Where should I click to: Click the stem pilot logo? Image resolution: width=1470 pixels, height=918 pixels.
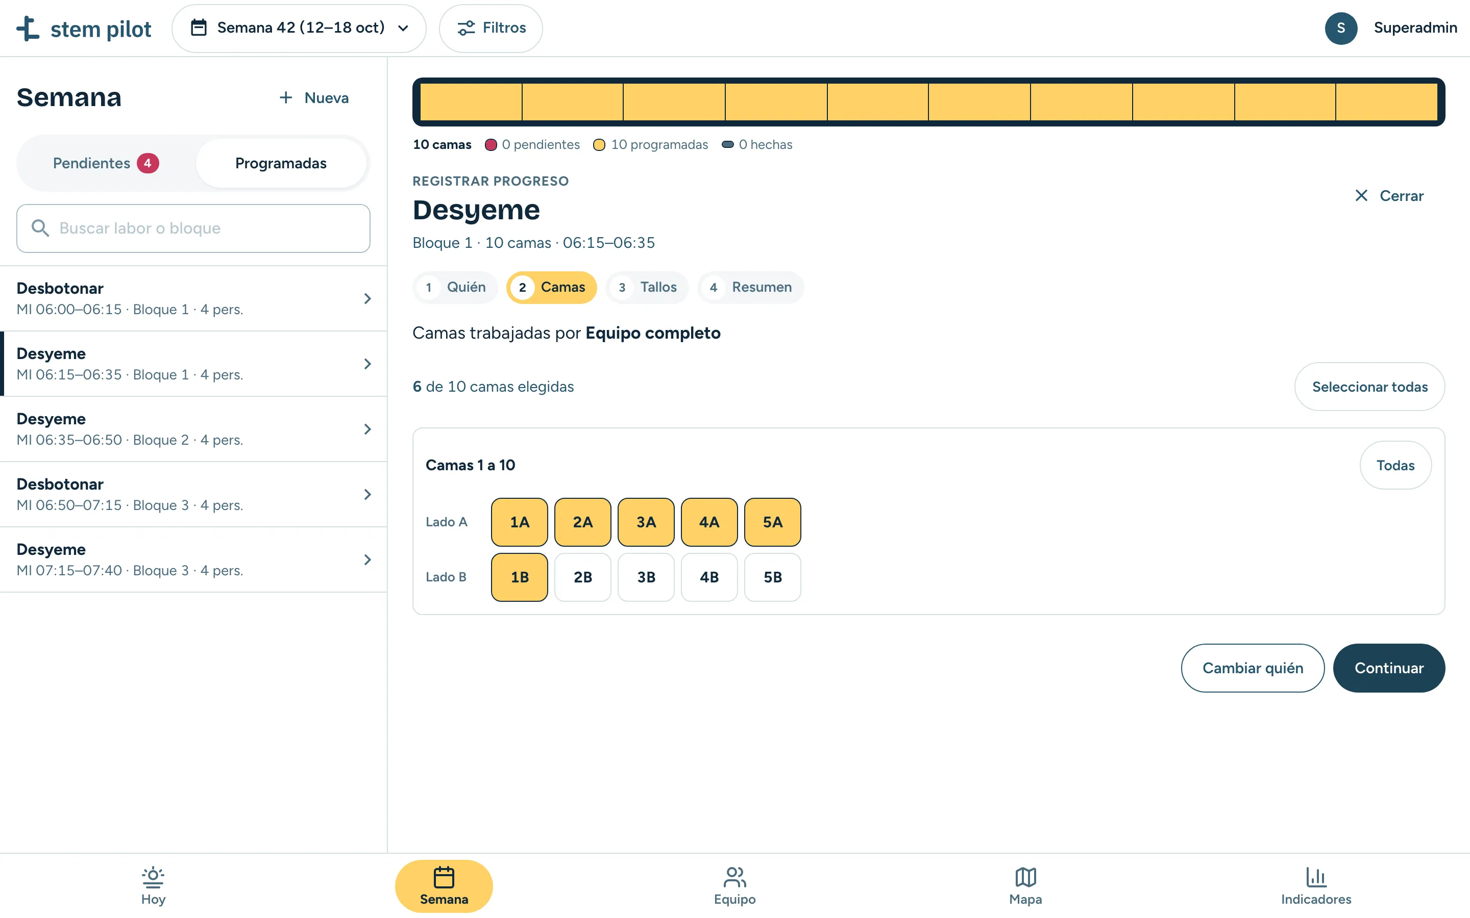(84, 29)
